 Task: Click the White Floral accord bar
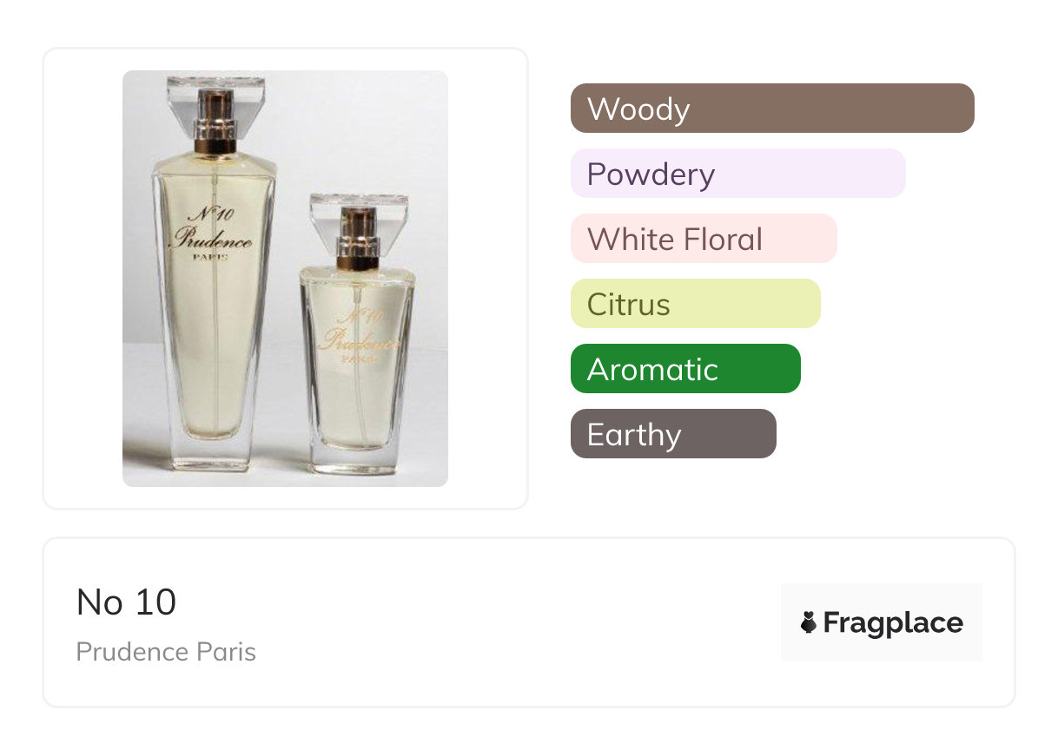[x=703, y=239]
